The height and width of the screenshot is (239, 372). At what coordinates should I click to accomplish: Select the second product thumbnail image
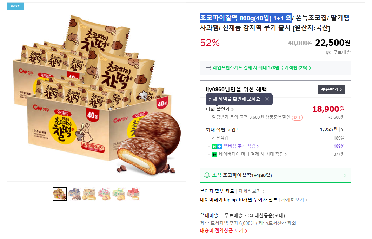(x=74, y=194)
